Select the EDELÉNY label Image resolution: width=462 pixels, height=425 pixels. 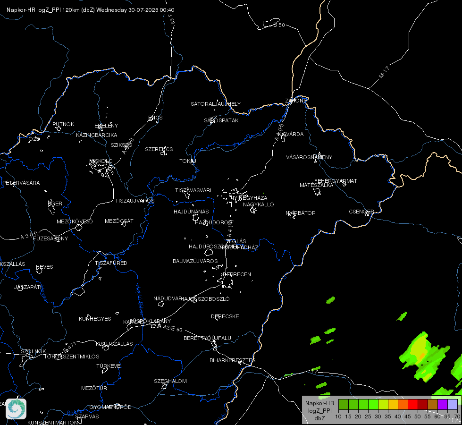(106, 126)
